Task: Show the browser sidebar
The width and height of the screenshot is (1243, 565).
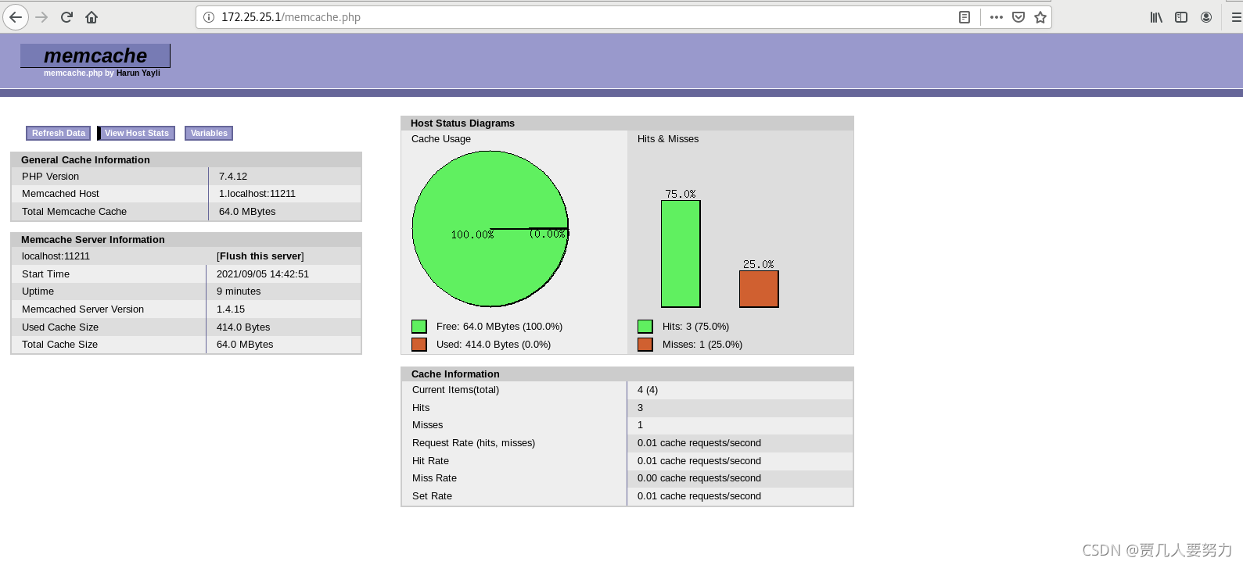Action: [1181, 17]
